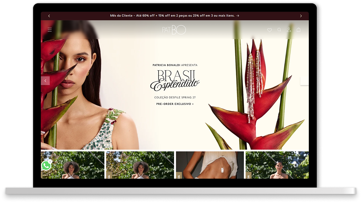Open the fringed white top product thumbnail
Image resolution: width=362 pixels, height=203 pixels.
click(x=210, y=165)
